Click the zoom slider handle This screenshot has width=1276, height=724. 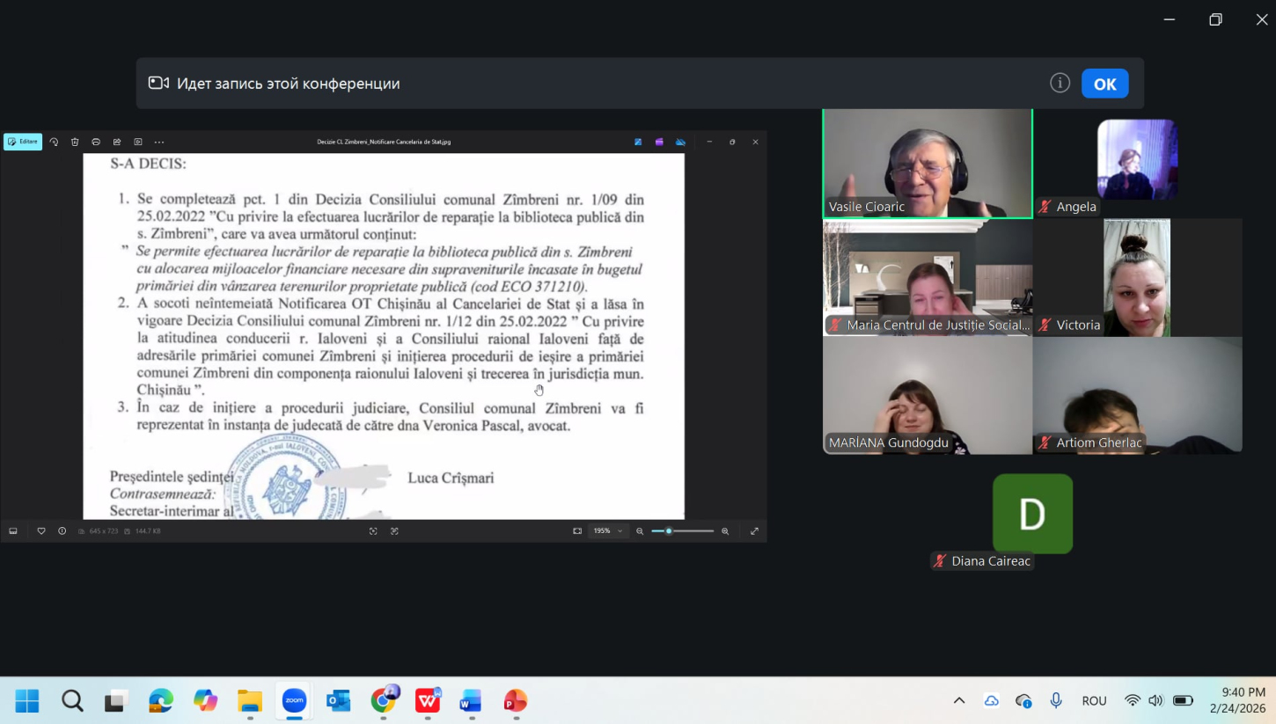669,531
